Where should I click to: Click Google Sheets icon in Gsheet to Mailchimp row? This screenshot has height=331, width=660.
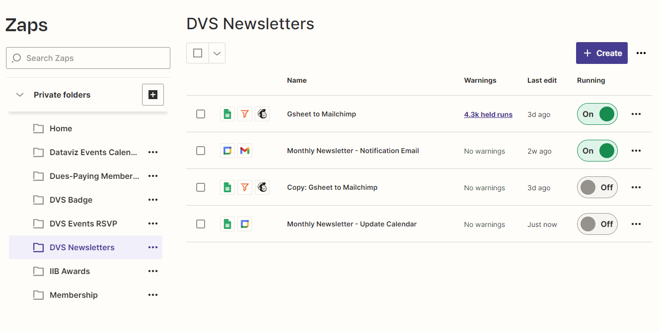[227, 114]
